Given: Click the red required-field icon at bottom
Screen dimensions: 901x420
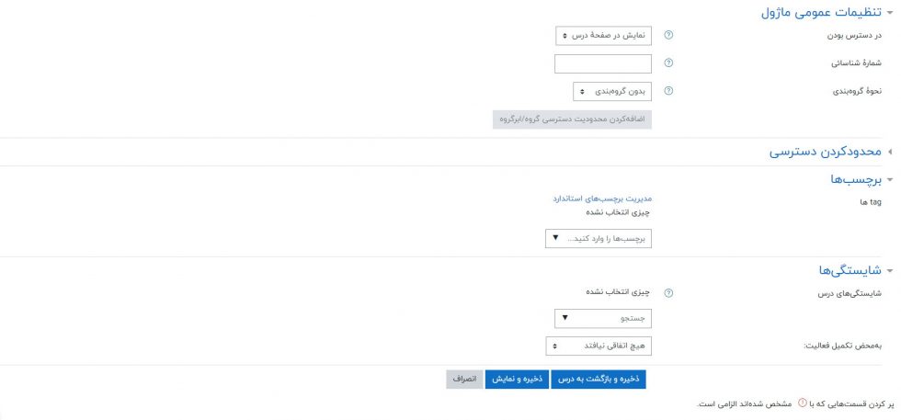Looking at the screenshot, I should 803,403.
